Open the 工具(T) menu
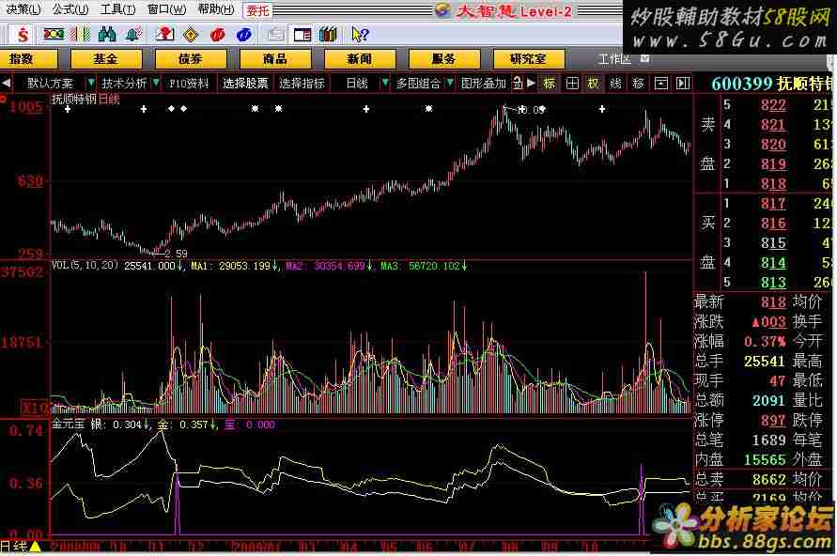 (x=118, y=9)
